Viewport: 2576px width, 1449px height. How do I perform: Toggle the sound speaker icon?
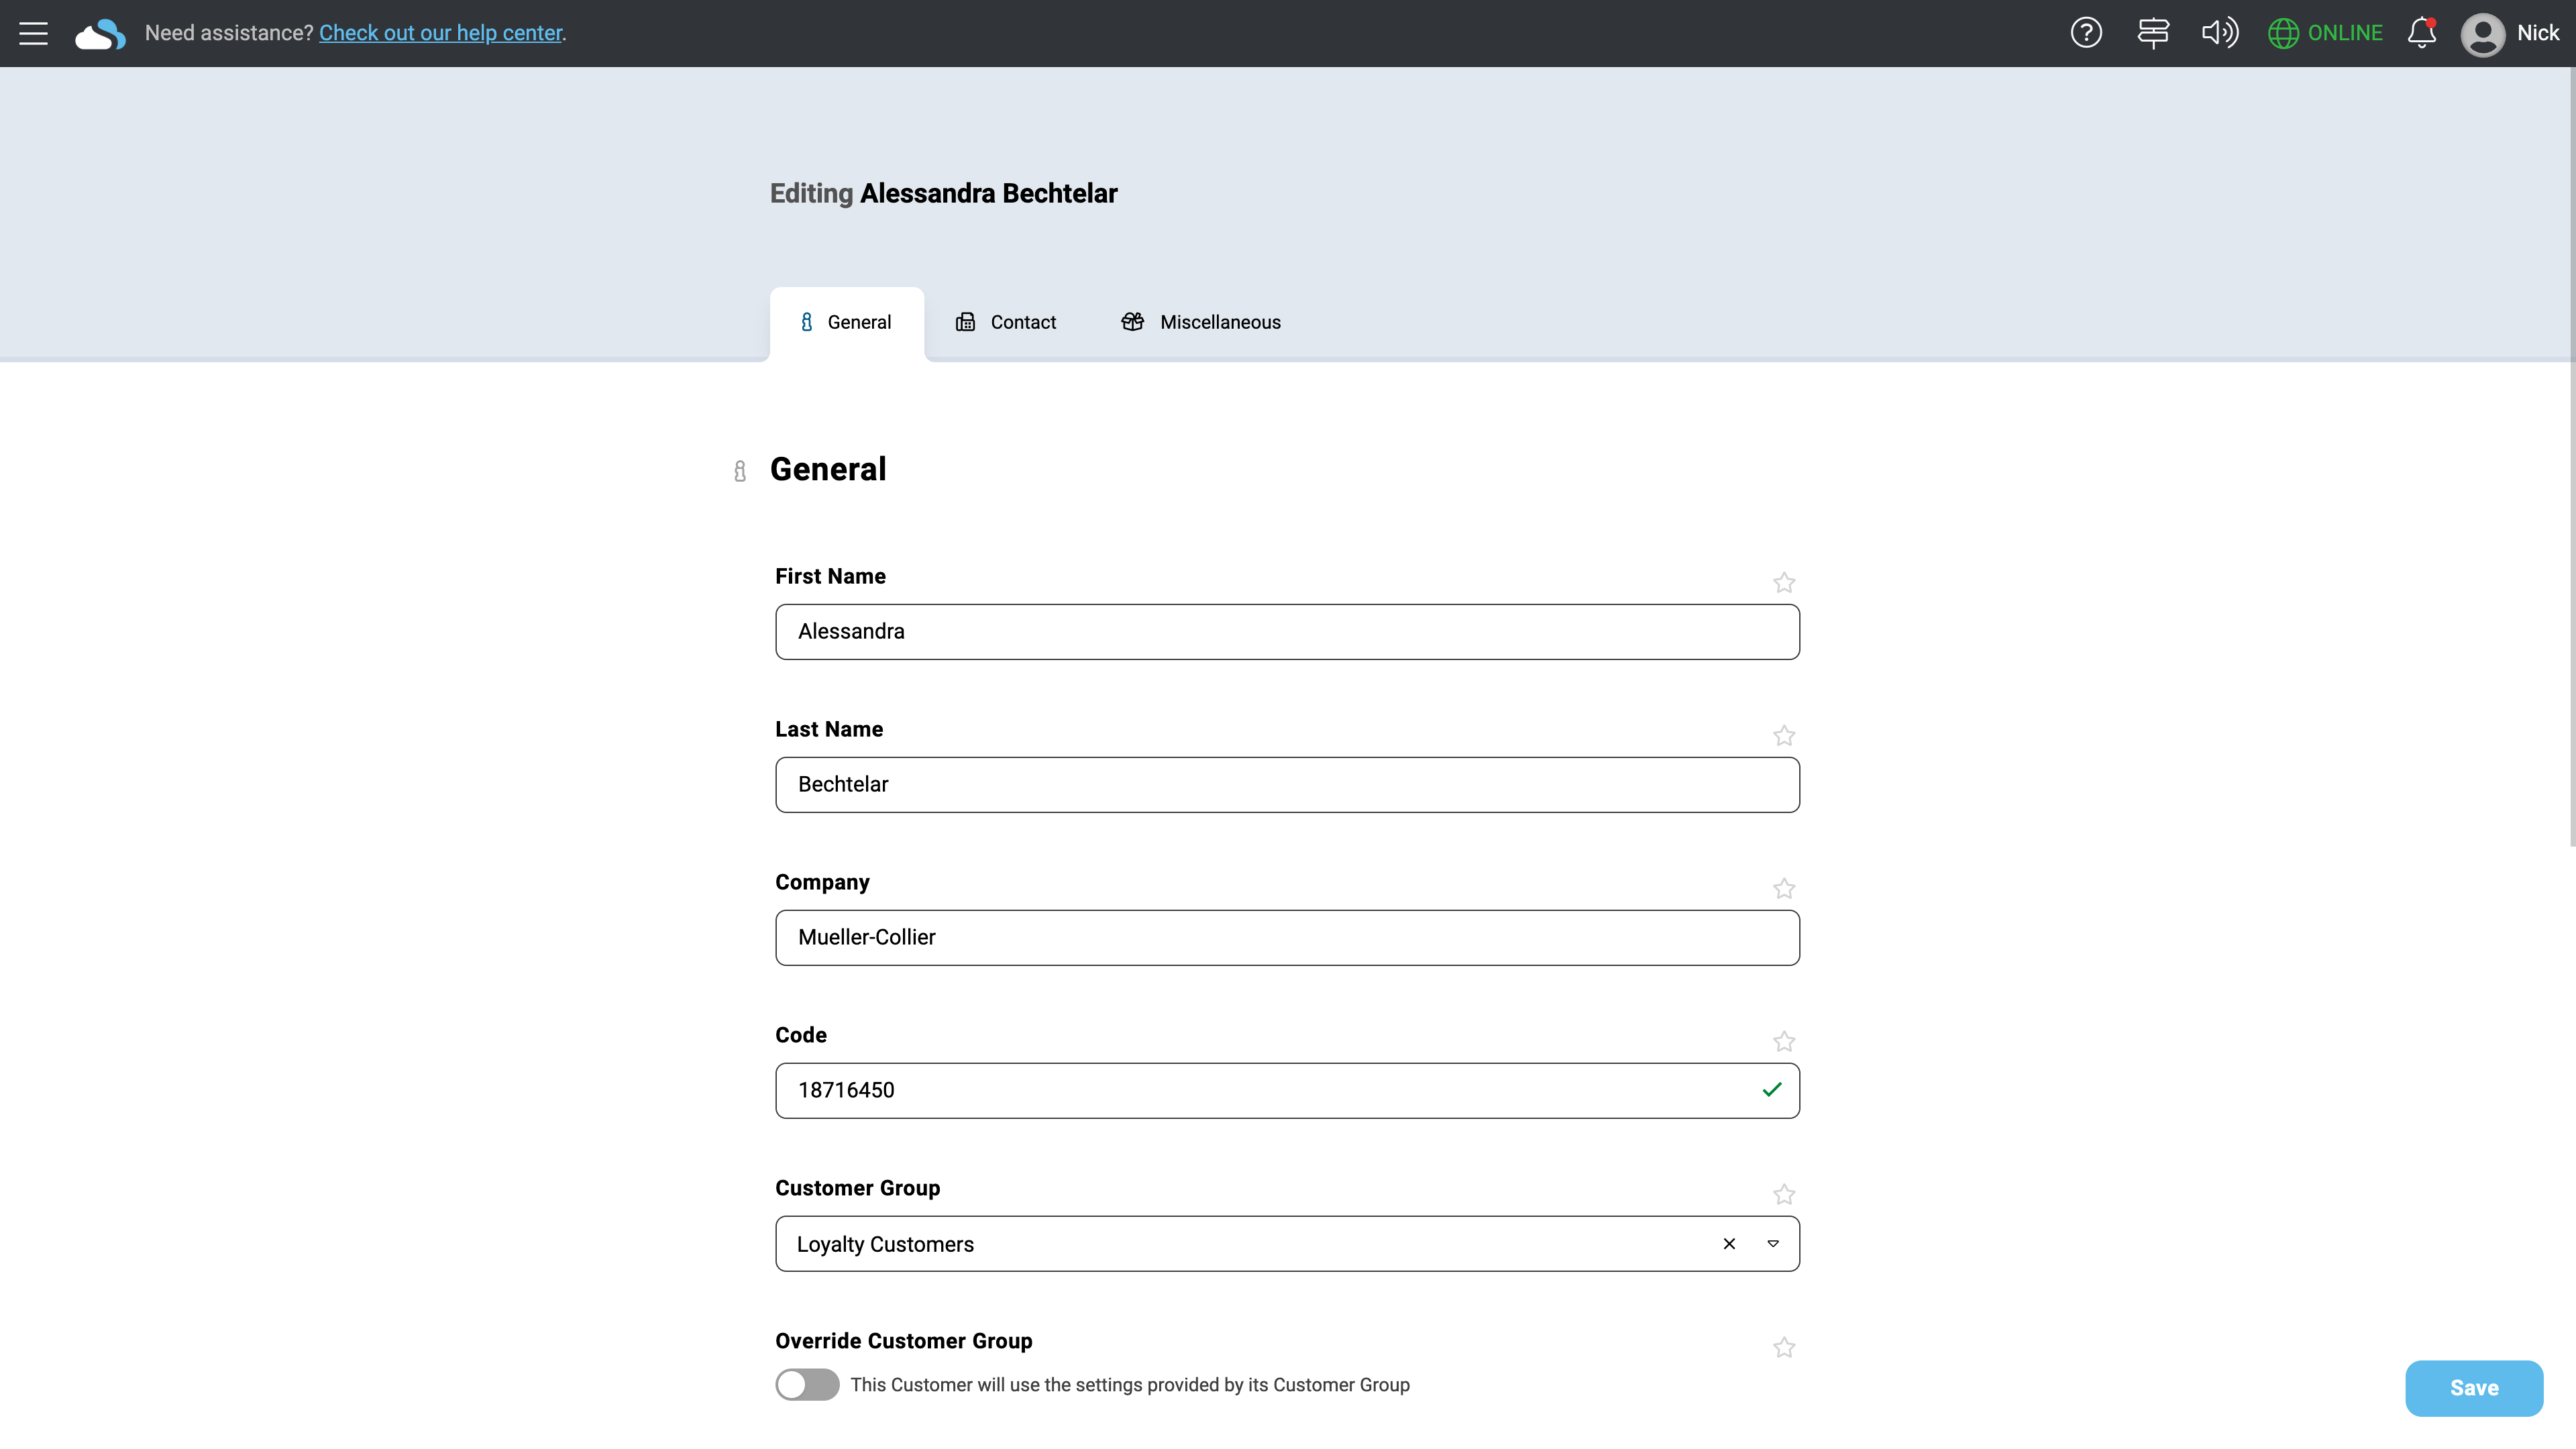tap(2220, 33)
